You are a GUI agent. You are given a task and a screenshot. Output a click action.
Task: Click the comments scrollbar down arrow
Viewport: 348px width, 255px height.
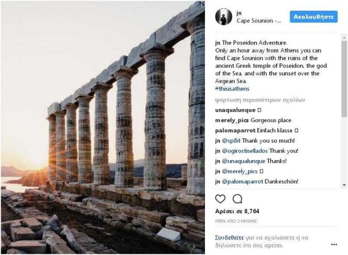coord(344,185)
